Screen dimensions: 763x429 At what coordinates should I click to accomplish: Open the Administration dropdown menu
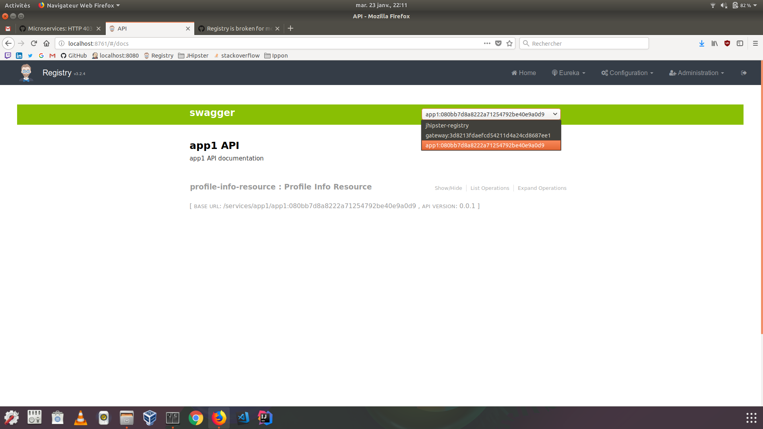697,73
